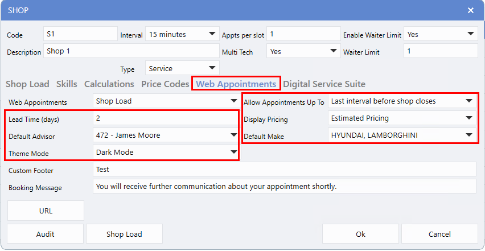Open the Skills tab
The height and width of the screenshot is (251, 485).
tap(67, 84)
